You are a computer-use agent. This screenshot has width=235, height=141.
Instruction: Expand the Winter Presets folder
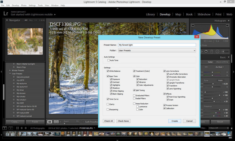(10, 70)
